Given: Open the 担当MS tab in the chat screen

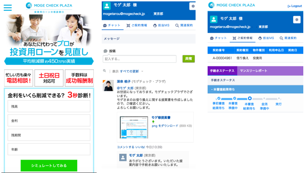Looking at the screenshot, I should [x=161, y=26].
